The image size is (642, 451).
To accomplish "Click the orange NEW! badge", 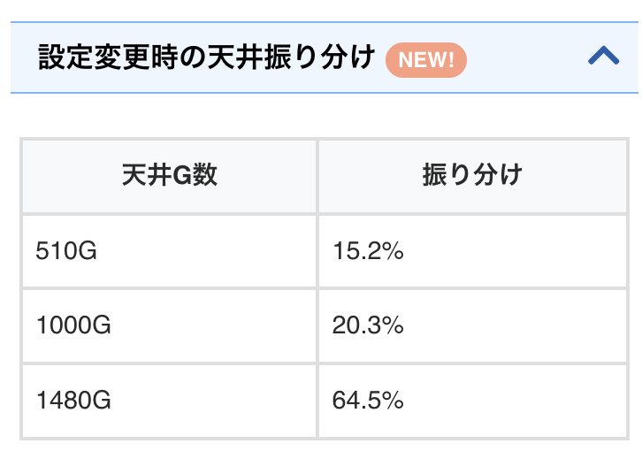I will coord(426,59).
